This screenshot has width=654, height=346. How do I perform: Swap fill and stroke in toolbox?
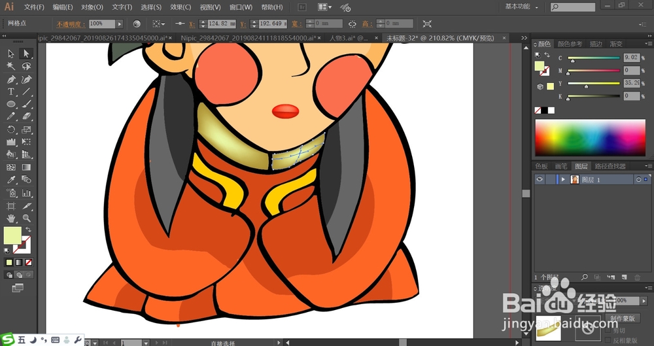28,230
